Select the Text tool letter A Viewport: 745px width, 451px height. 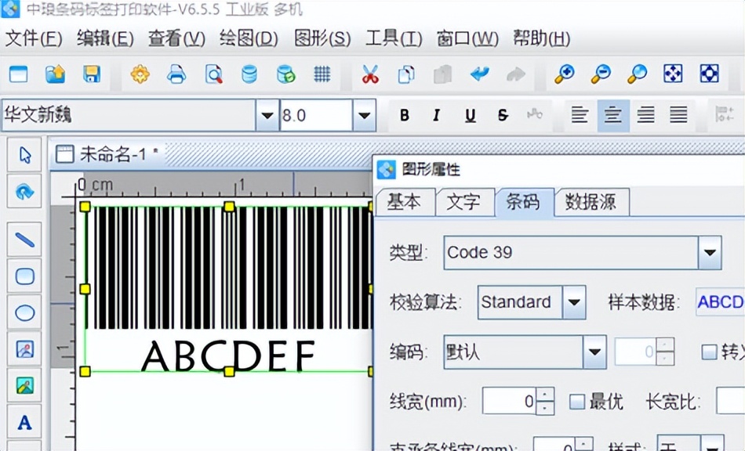25,422
